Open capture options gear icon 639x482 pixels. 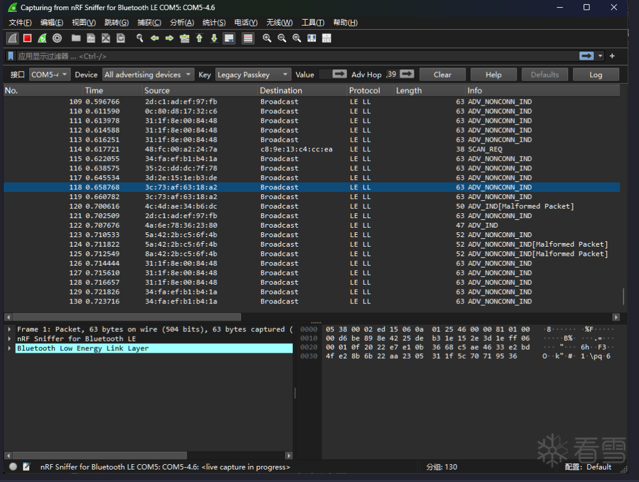click(x=57, y=38)
